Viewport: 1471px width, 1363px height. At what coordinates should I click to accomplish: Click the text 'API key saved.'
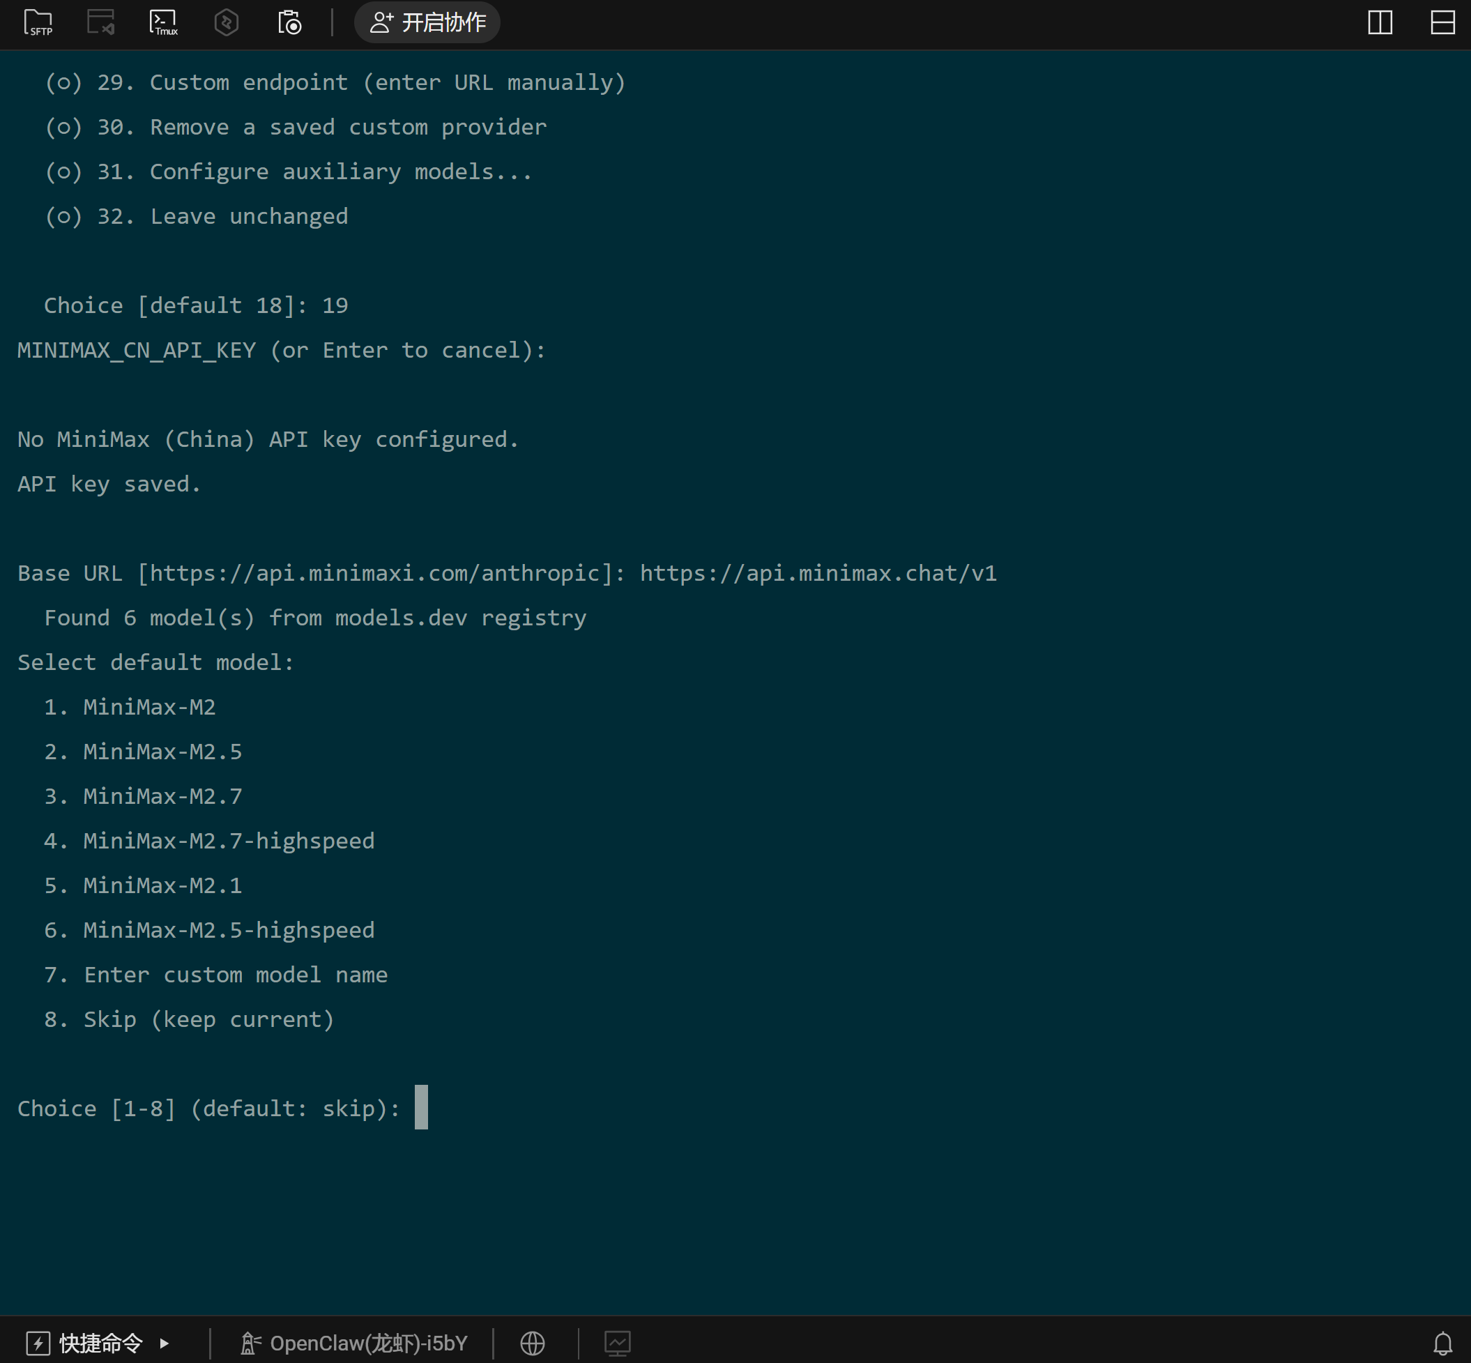point(109,484)
